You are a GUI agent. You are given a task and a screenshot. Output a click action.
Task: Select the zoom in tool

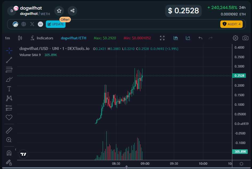coord(9,140)
